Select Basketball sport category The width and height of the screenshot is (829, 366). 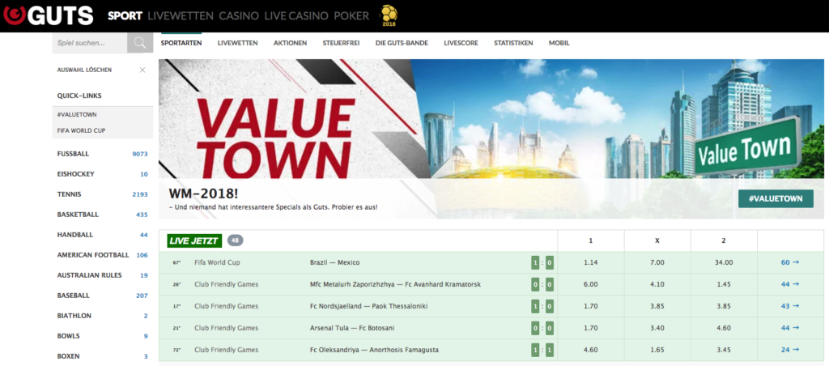[x=103, y=215]
